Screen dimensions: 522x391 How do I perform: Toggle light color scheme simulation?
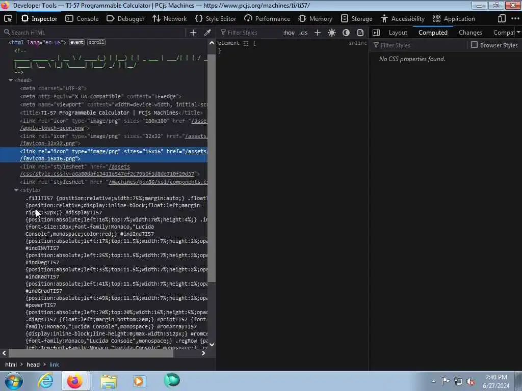(331, 33)
